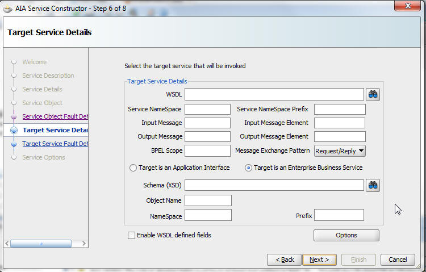Click the Service Object step label
This screenshot has width=426, height=272.
[x=43, y=103]
